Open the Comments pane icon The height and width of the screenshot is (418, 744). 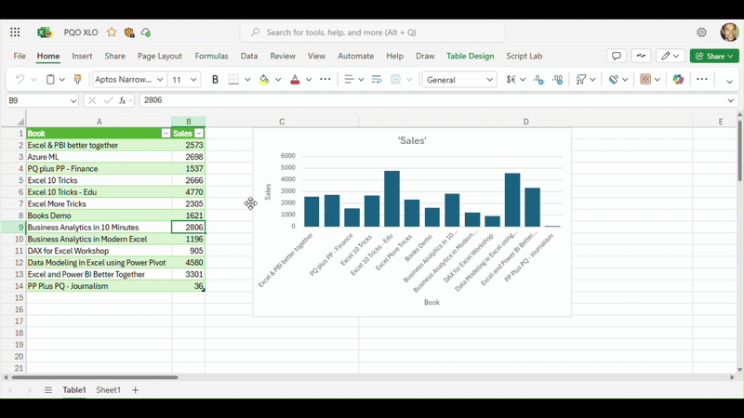pos(616,56)
